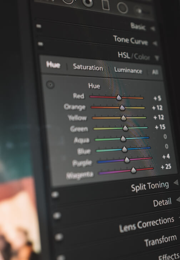Open the Lens Corrections panel header
The image size is (180, 260).
(147, 224)
